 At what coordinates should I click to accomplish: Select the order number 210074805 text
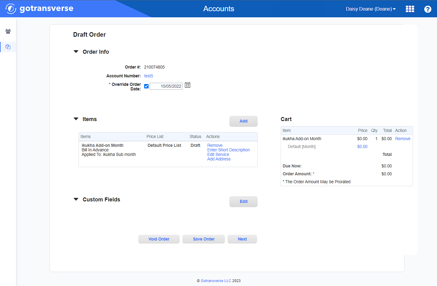pos(154,67)
